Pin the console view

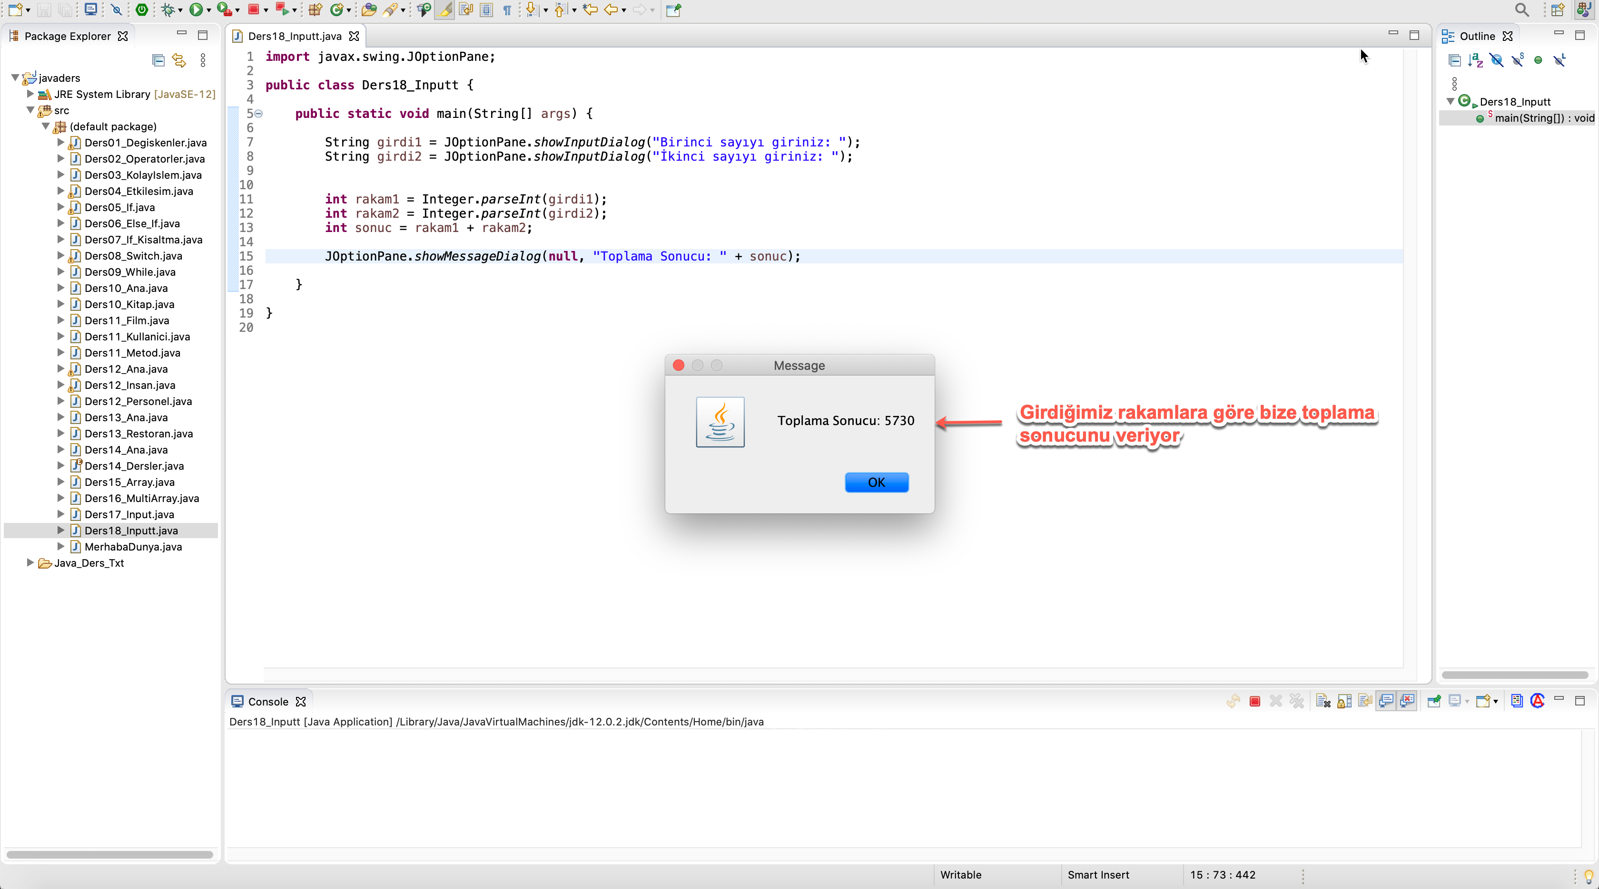coord(1434,701)
